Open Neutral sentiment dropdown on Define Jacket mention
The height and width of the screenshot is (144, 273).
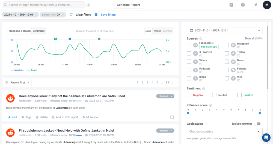pyautogui.click(x=165, y=131)
